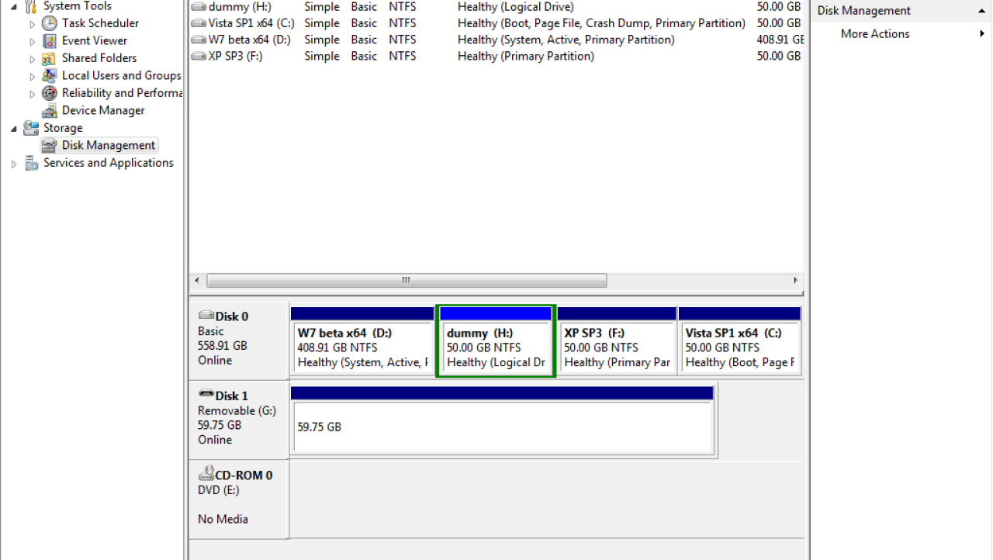Collapse the System Tools node
The image size is (993, 560).
click(x=14, y=6)
